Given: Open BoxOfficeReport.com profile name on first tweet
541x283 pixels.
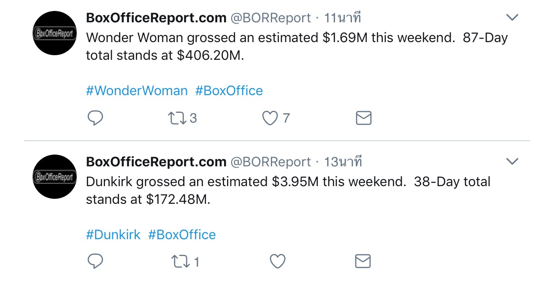Looking at the screenshot, I should 156,18.
